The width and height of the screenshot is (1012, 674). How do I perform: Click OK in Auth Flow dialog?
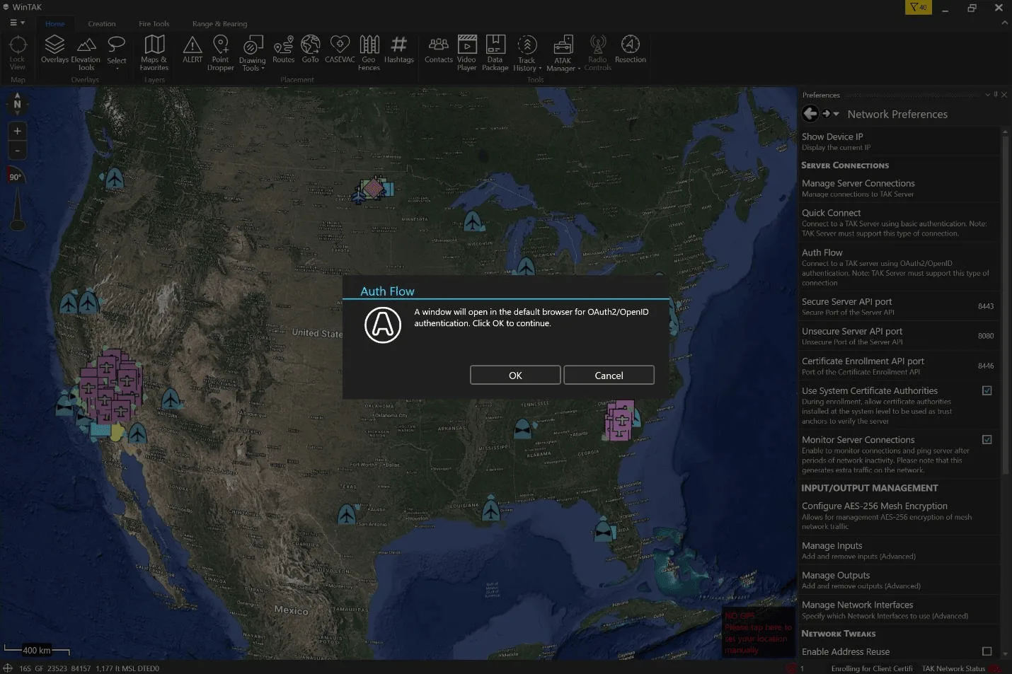pos(515,375)
